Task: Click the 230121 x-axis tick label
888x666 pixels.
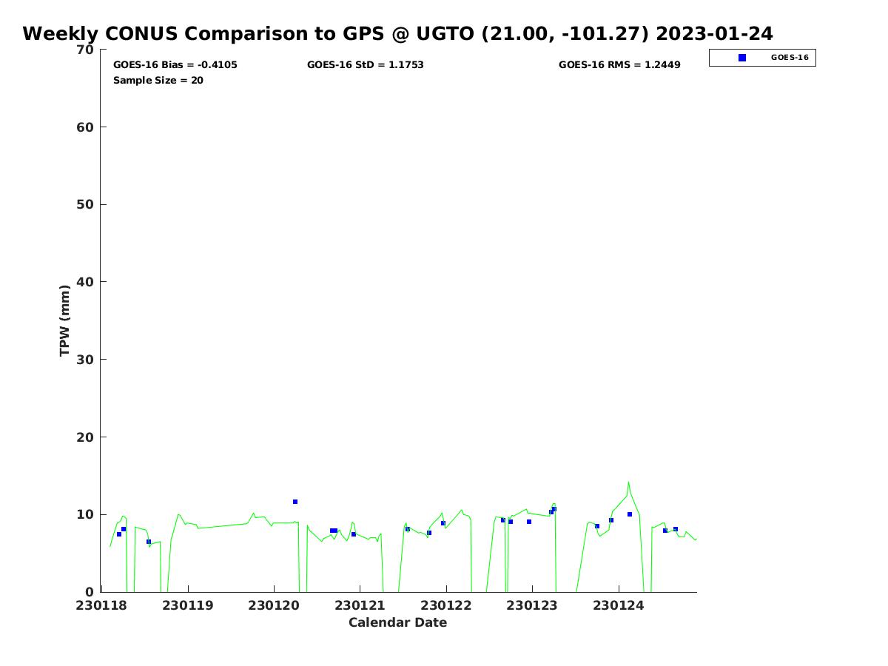Action: coord(360,605)
